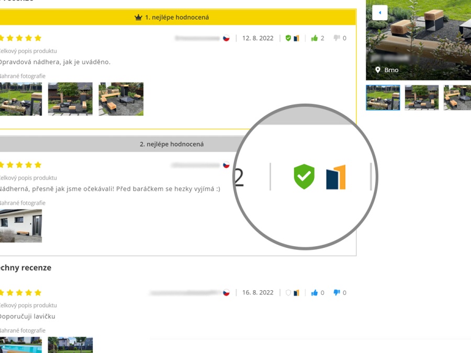
Task: Select the second gallery thumbnail under Brno photo
Action: [x=422, y=98]
